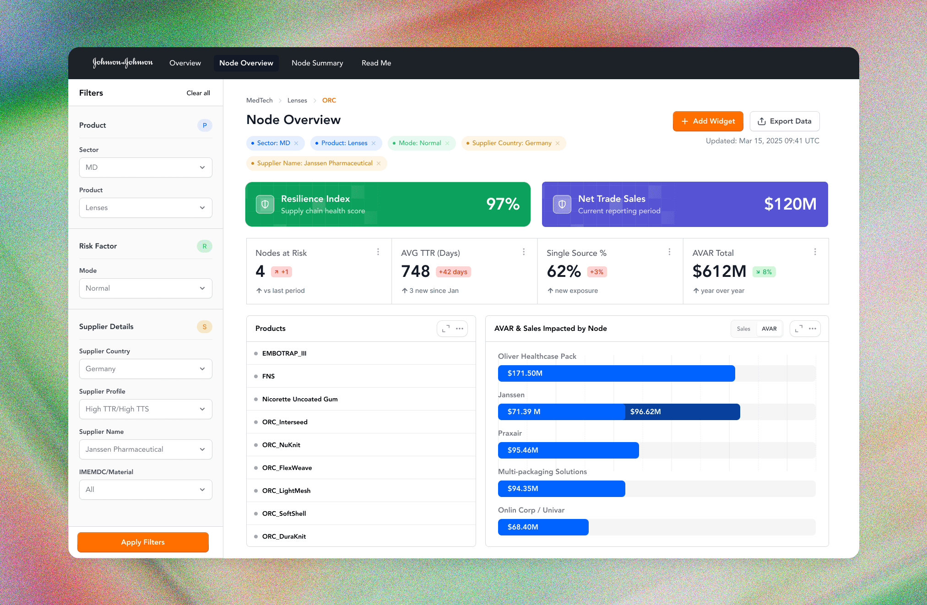Viewport: 927px width, 605px height.
Task: Open the Read Me tab
Action: tap(376, 63)
